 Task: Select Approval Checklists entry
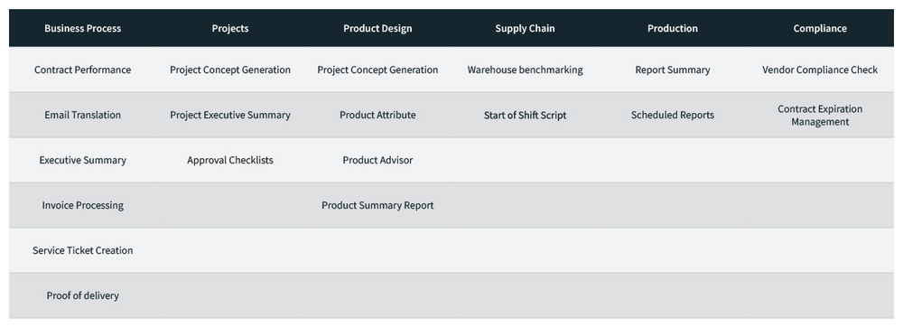point(230,160)
